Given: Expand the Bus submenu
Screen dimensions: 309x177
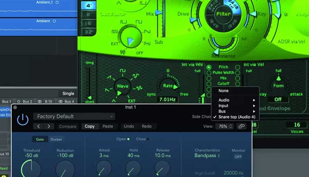Looking at the screenshot, I should pyautogui.click(x=236, y=111).
